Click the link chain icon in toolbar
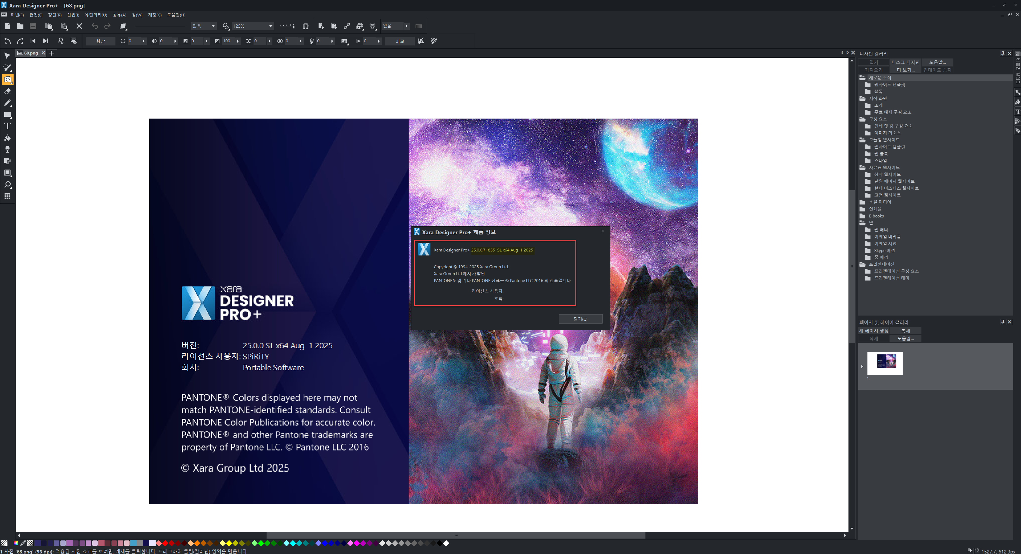1021x554 pixels. click(x=347, y=26)
